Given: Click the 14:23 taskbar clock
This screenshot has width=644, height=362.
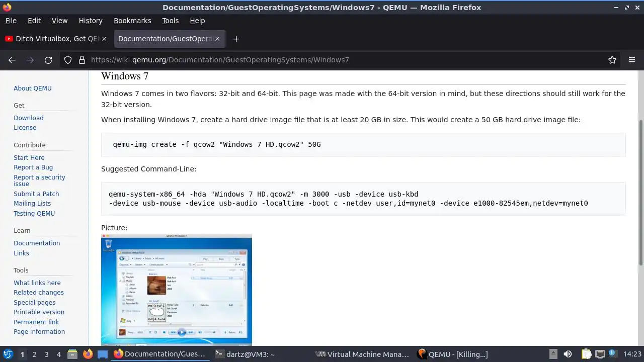Looking at the screenshot, I should pyautogui.click(x=632, y=354).
